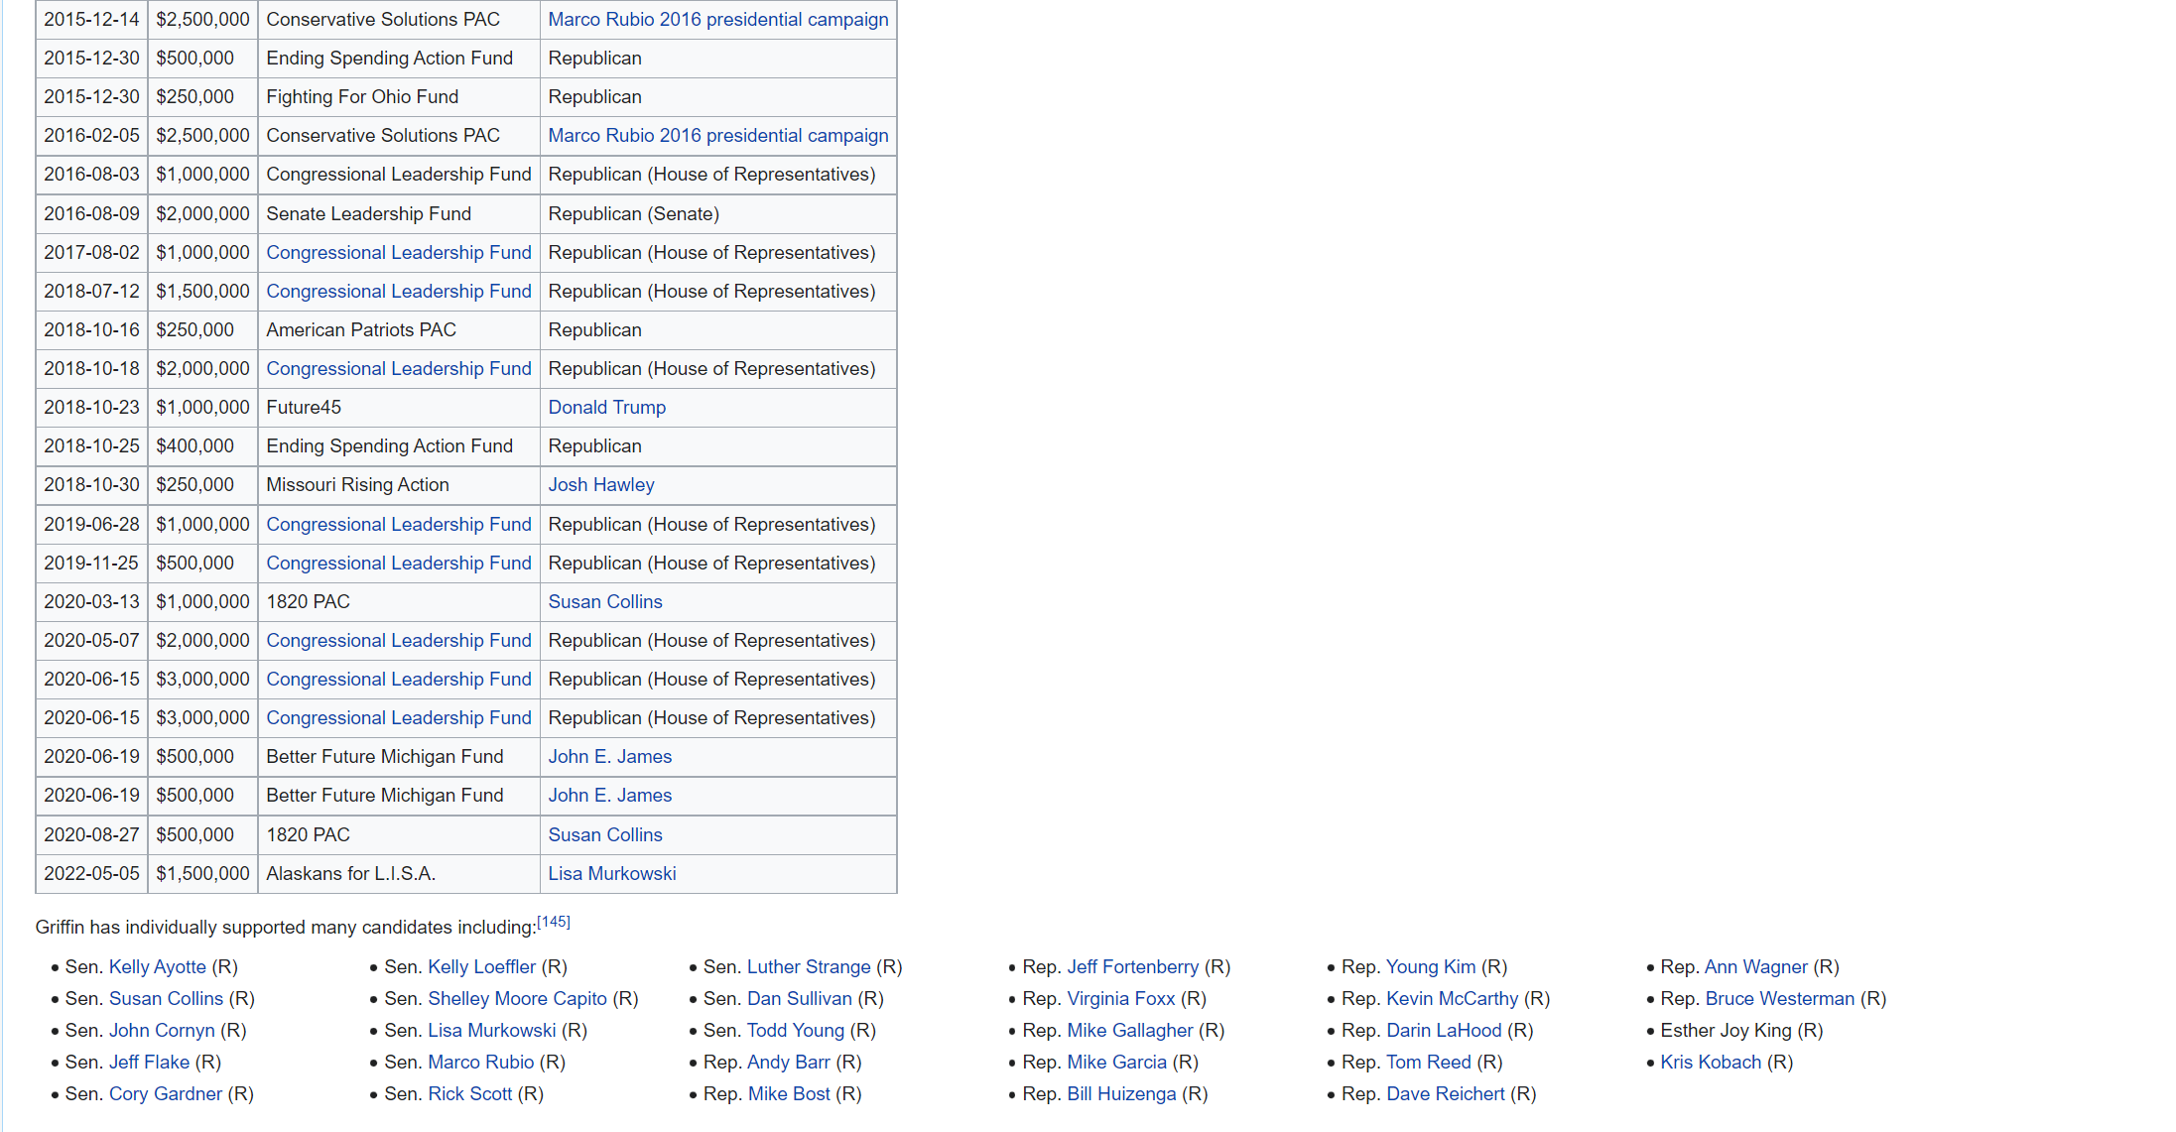Open Rep. Tom Reed link
Image resolution: width=2176 pixels, height=1132 pixels.
point(1429,1062)
